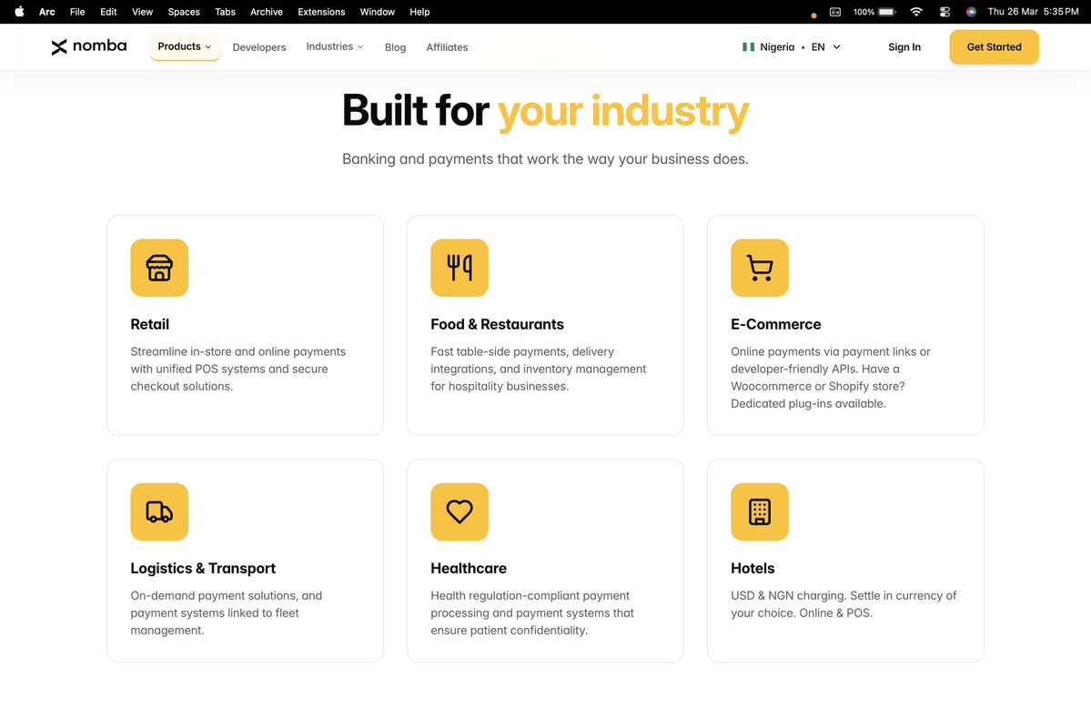Click the 'On-demand payment solutions' description

pyautogui.click(x=227, y=613)
